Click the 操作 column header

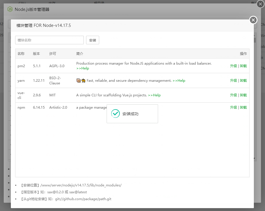click(243, 53)
